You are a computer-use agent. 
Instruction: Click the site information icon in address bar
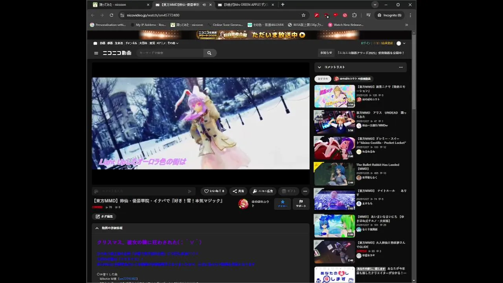click(122, 15)
